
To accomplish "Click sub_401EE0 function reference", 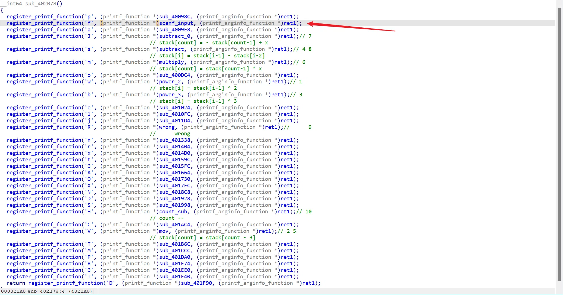I will [174, 270].
